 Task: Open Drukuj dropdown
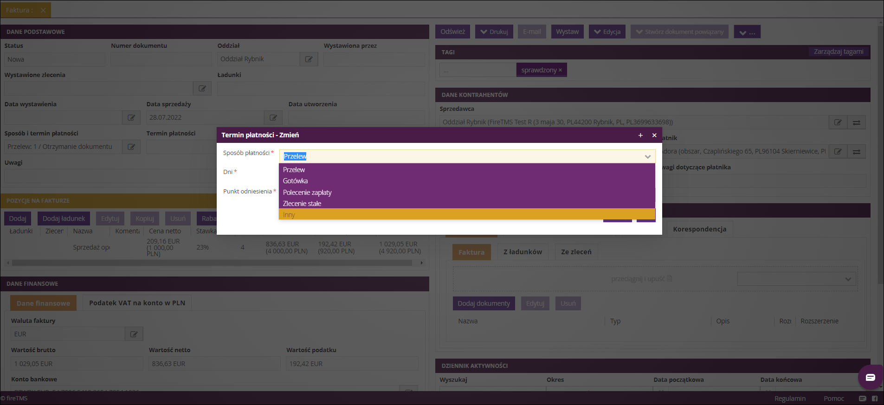pyautogui.click(x=494, y=32)
